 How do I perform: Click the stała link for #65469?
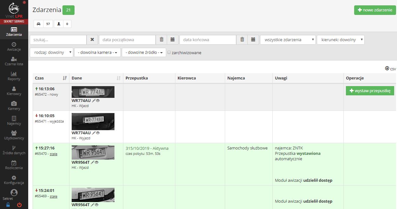click(54, 196)
